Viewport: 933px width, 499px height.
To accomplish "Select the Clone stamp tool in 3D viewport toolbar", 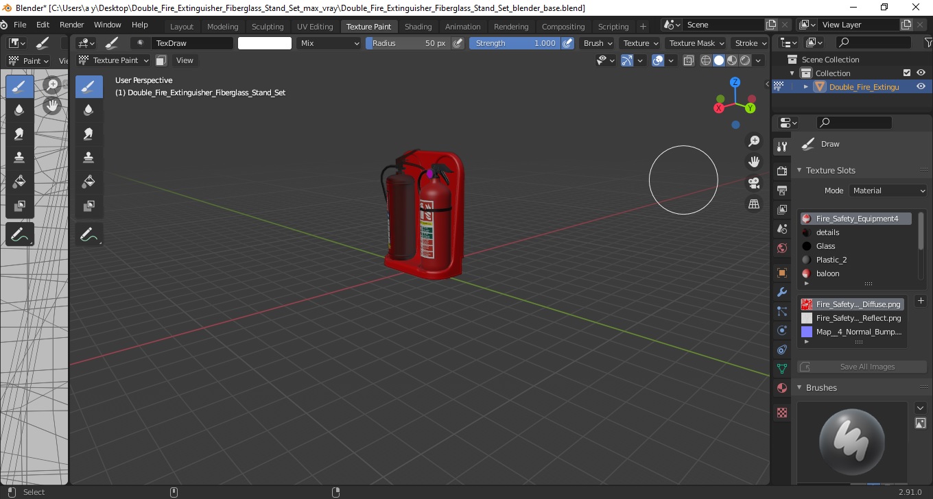I will tap(88, 158).
